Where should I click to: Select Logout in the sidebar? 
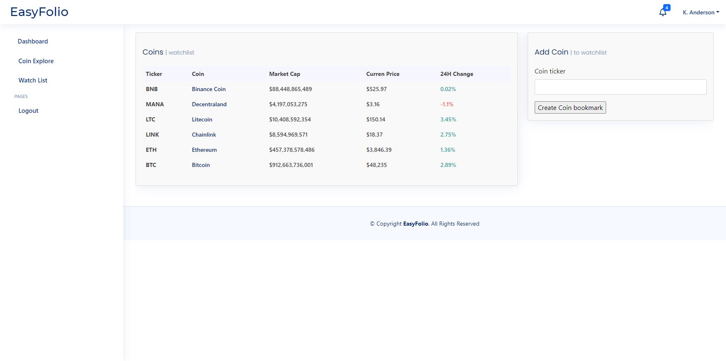click(x=28, y=111)
